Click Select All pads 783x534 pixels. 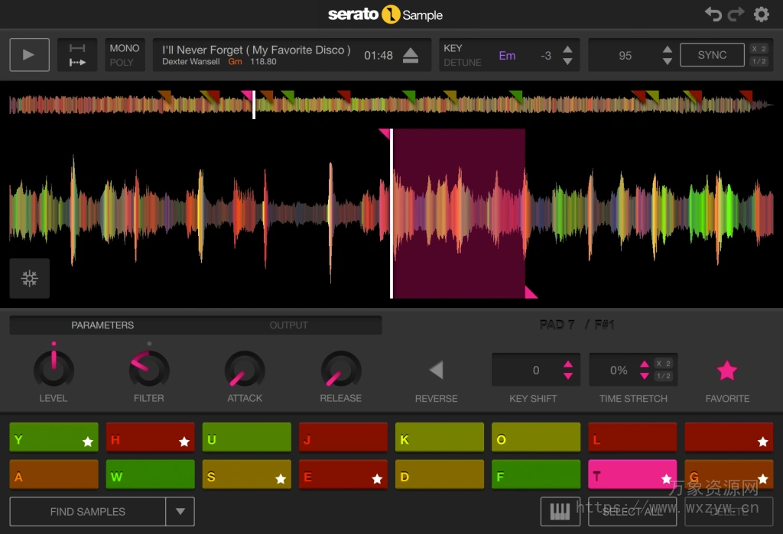tap(632, 511)
